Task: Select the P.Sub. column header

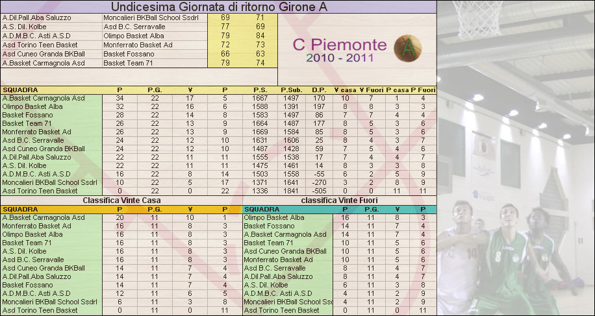Action: [x=292, y=90]
